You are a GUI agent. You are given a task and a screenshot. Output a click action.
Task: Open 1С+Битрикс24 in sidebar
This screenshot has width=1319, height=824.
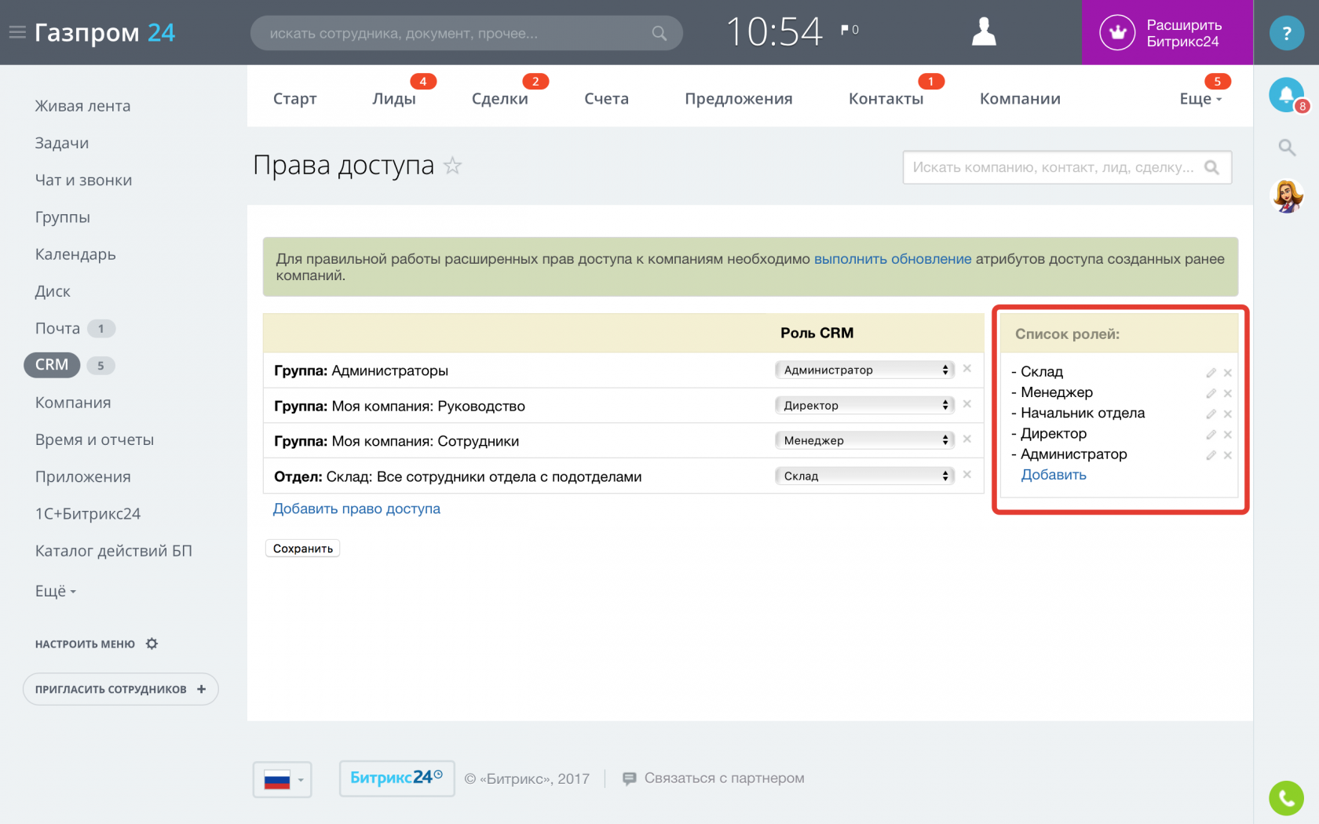(88, 514)
